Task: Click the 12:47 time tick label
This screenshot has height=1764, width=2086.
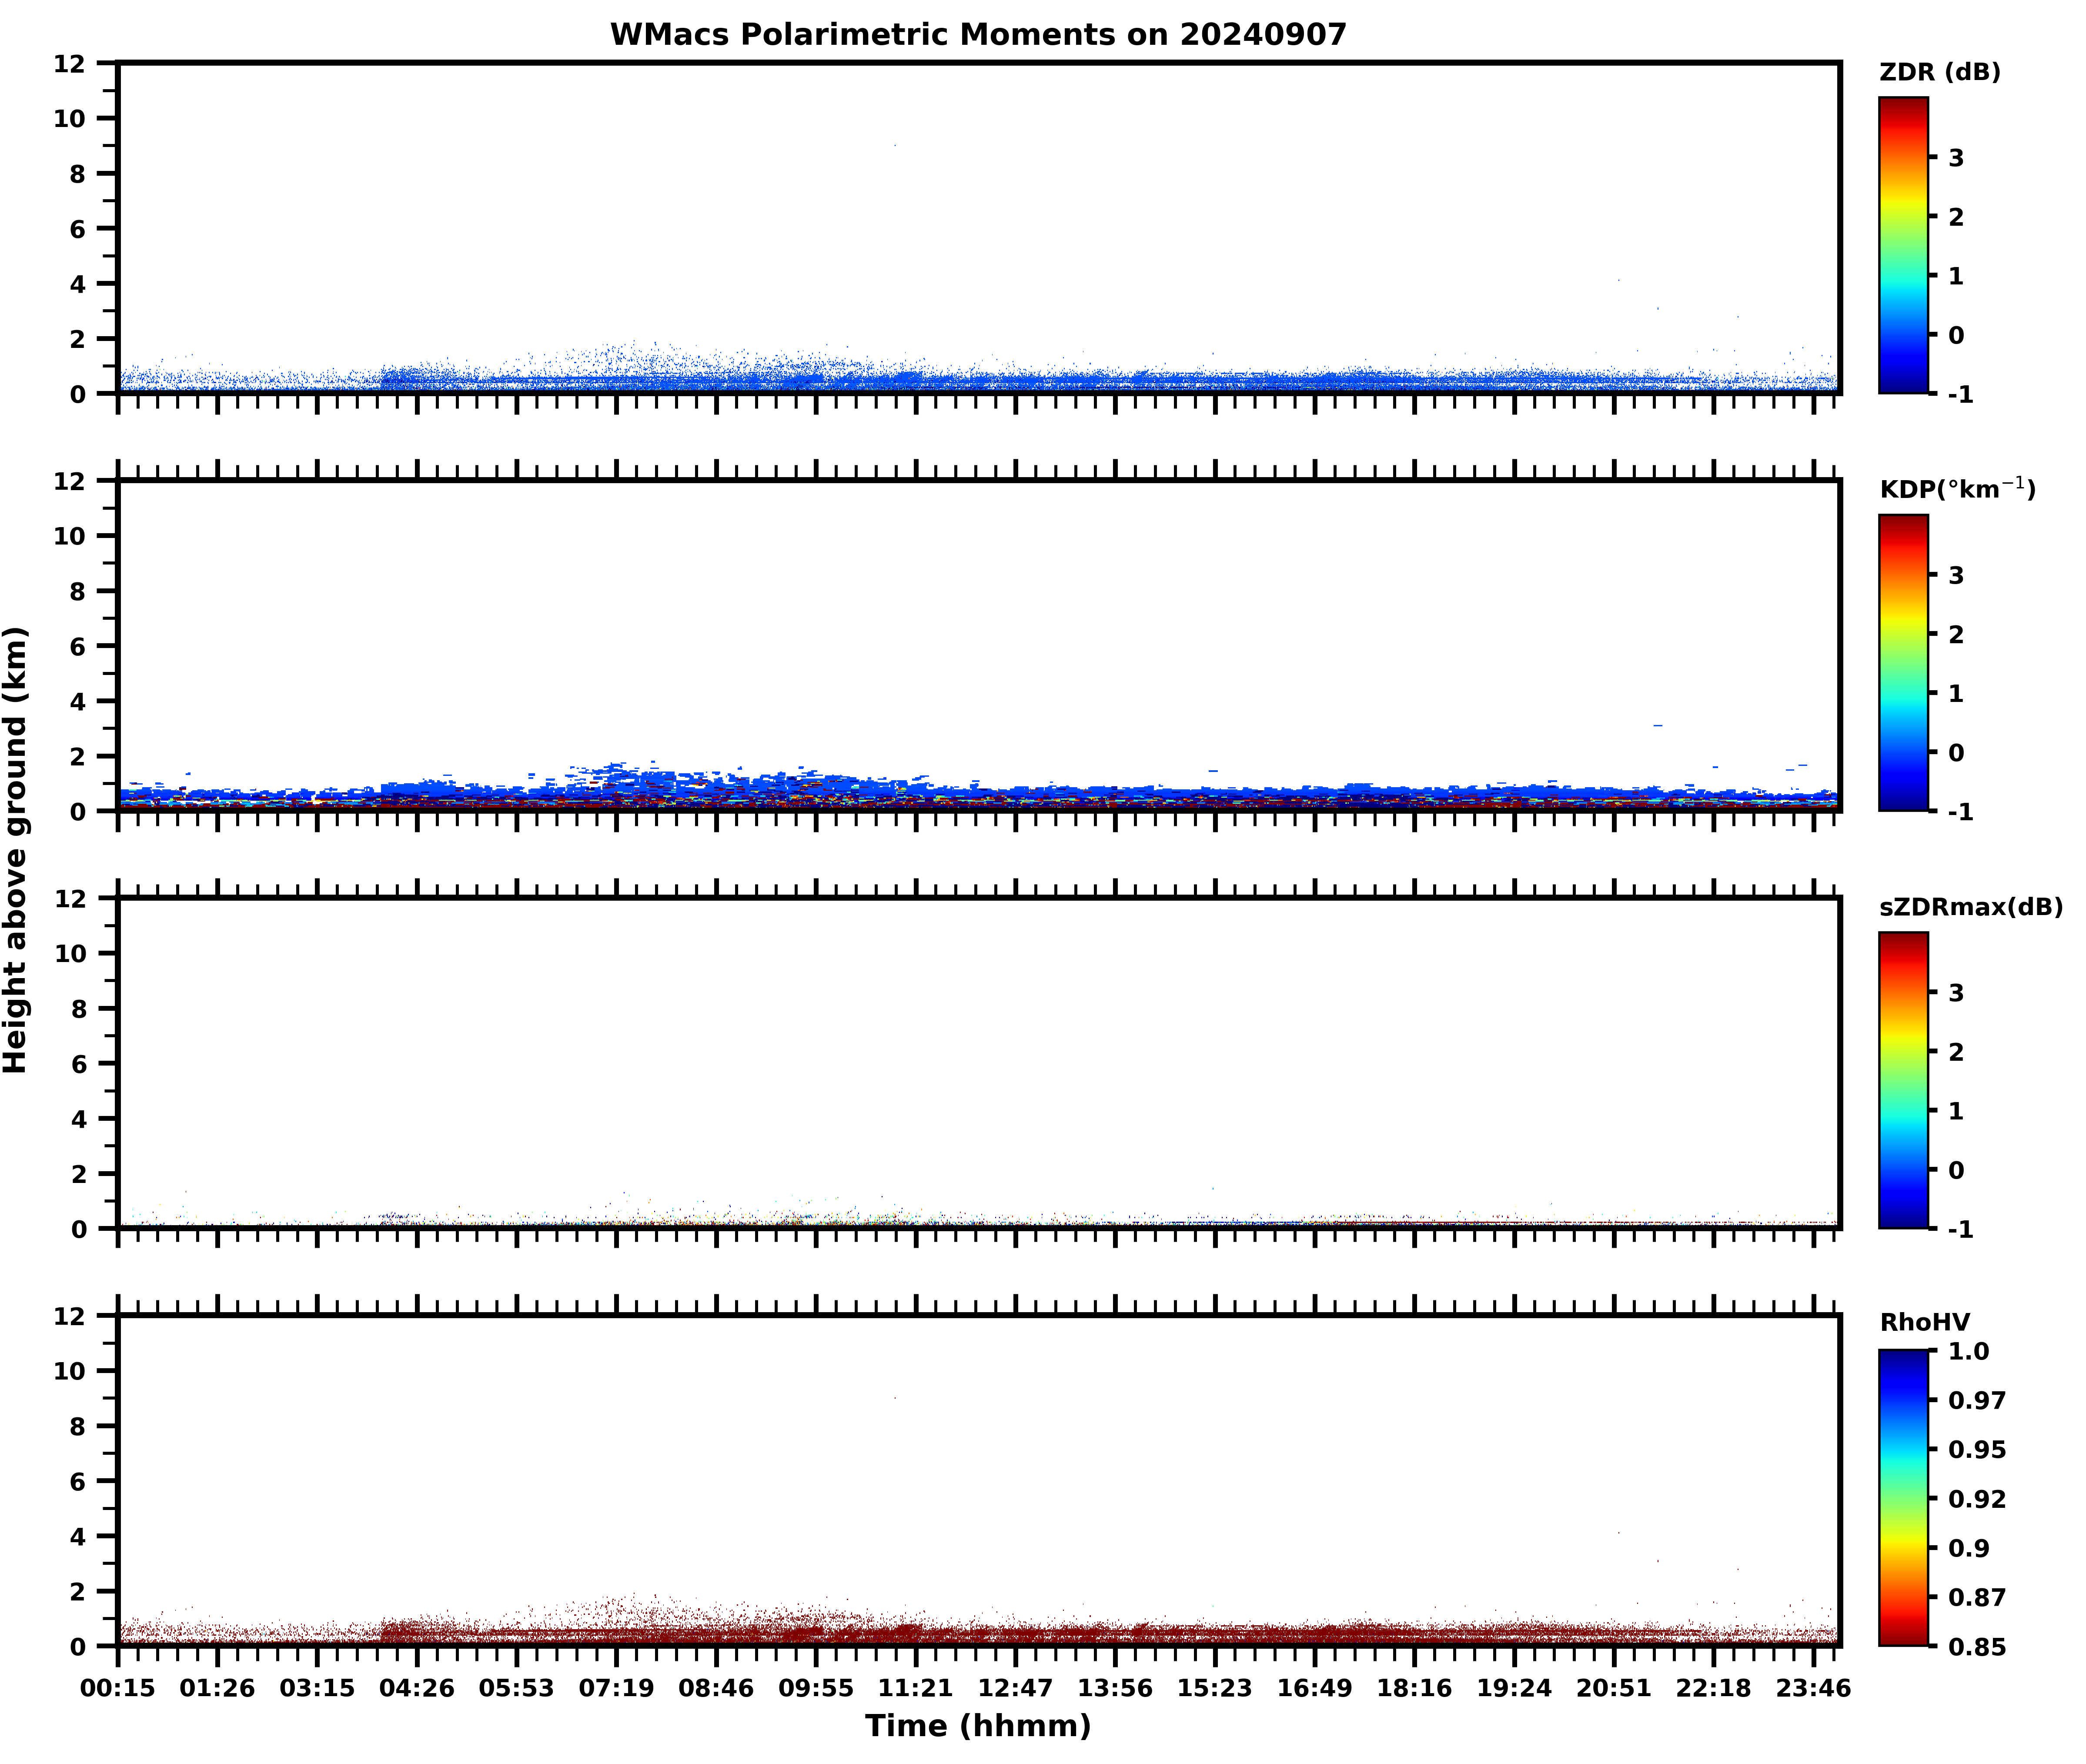Action: tap(1015, 1688)
